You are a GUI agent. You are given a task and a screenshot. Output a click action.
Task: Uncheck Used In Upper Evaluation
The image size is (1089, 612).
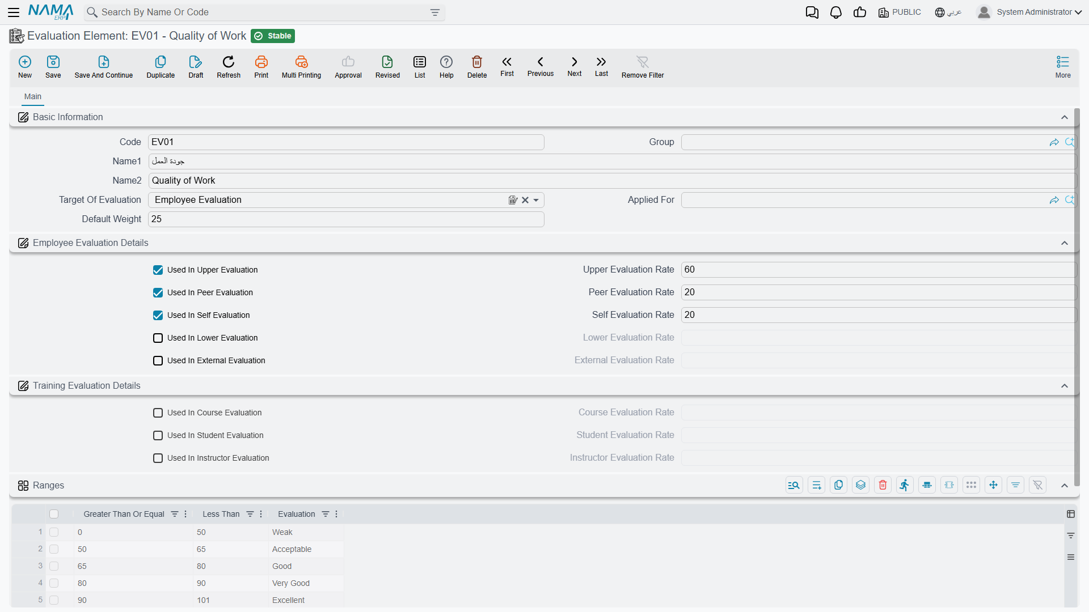(158, 270)
